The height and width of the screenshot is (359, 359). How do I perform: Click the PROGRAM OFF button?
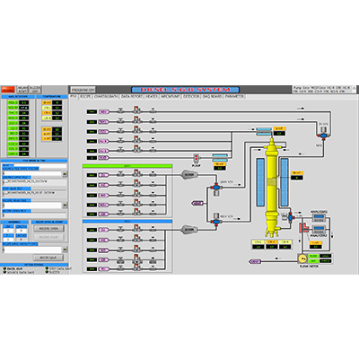click(x=83, y=90)
